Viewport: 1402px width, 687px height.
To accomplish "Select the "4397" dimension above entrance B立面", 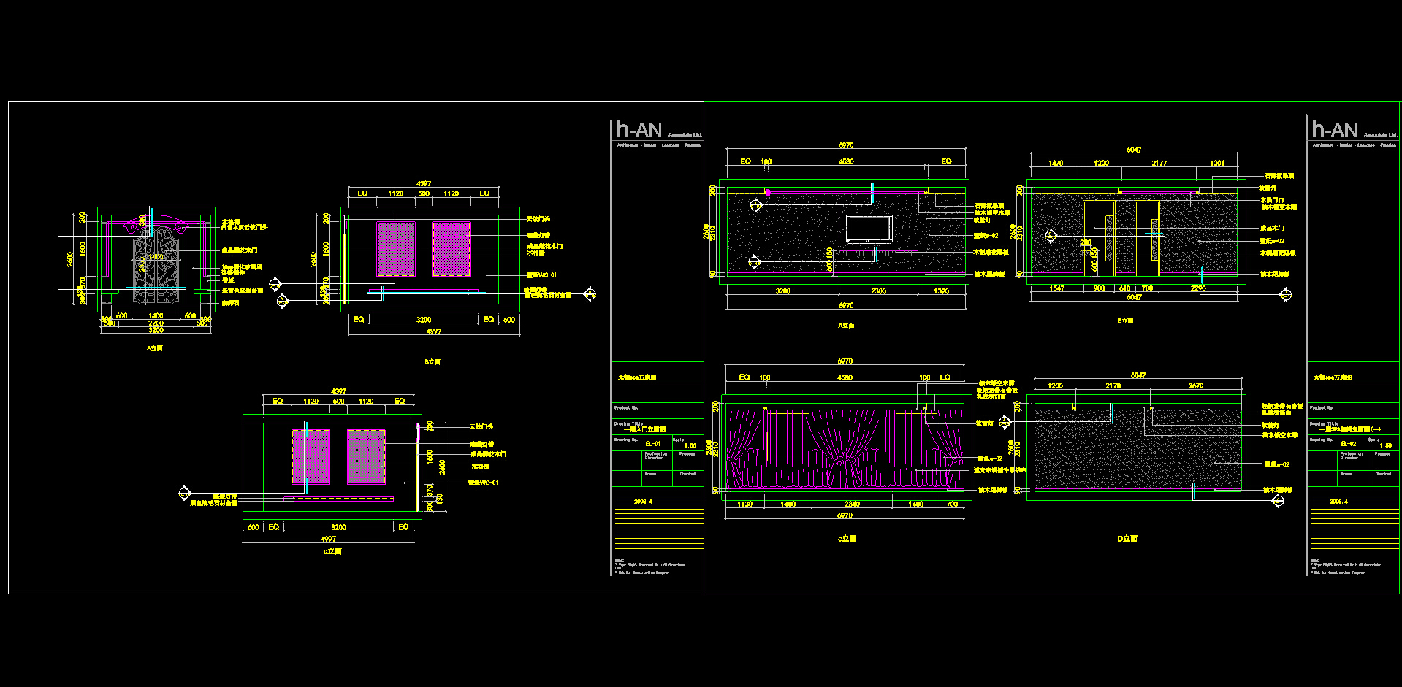I will (x=424, y=184).
